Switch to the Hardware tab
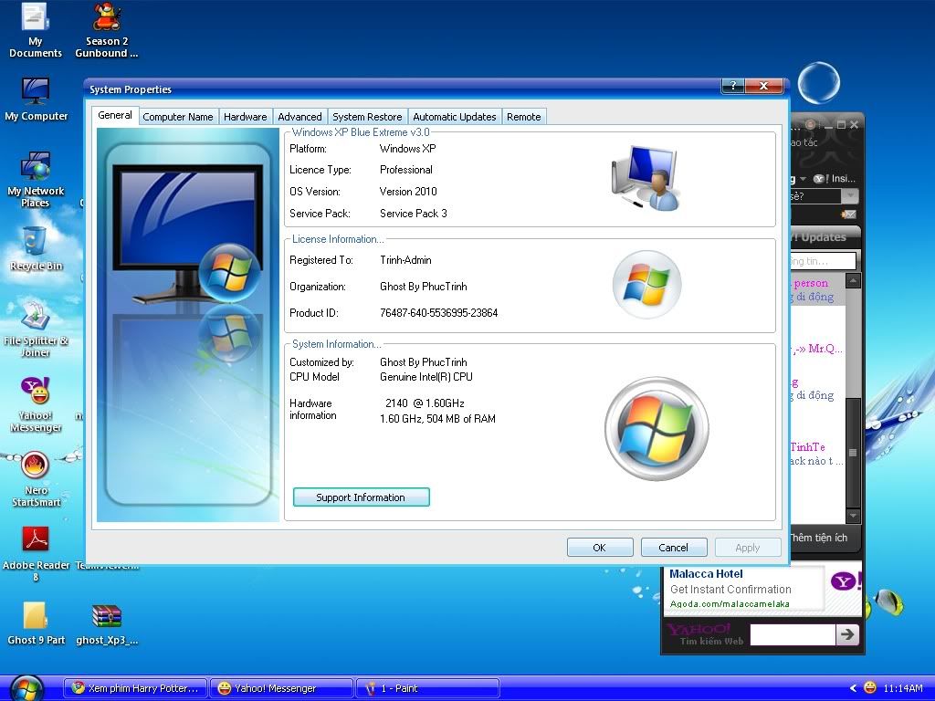Image resolution: width=935 pixels, height=701 pixels. (246, 117)
